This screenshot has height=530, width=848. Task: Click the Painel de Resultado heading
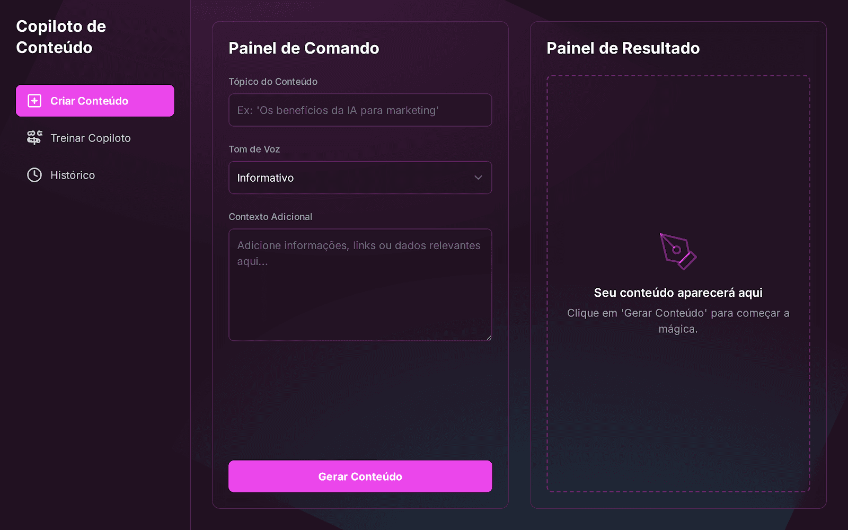[x=623, y=48]
